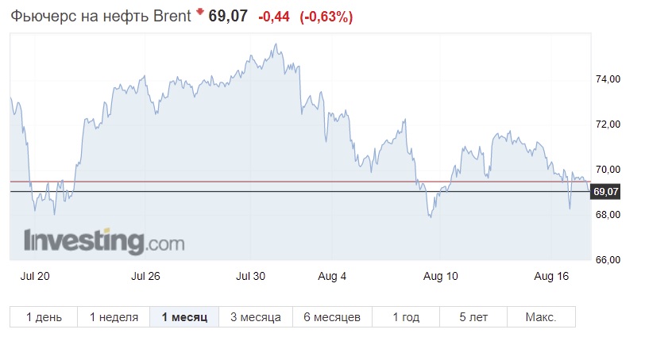Choose the 6 месяцев range
Viewport: 645px width, 337px height.
[332, 317]
